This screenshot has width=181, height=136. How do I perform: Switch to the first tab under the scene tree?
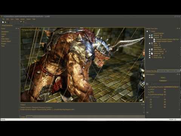152,71
